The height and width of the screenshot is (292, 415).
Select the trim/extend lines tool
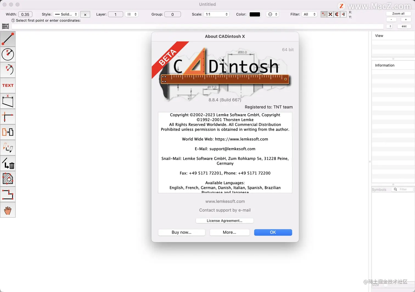[8, 117]
